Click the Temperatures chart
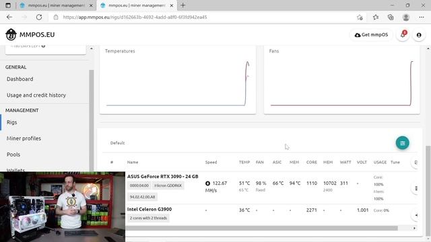 (178, 79)
